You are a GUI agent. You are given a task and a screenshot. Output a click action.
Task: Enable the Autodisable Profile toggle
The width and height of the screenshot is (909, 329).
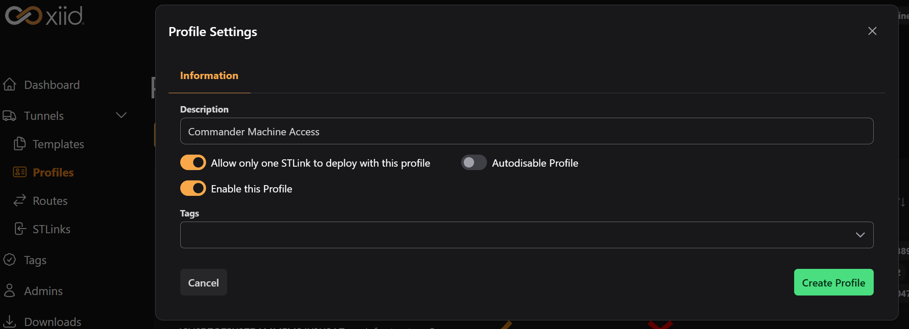tap(473, 162)
